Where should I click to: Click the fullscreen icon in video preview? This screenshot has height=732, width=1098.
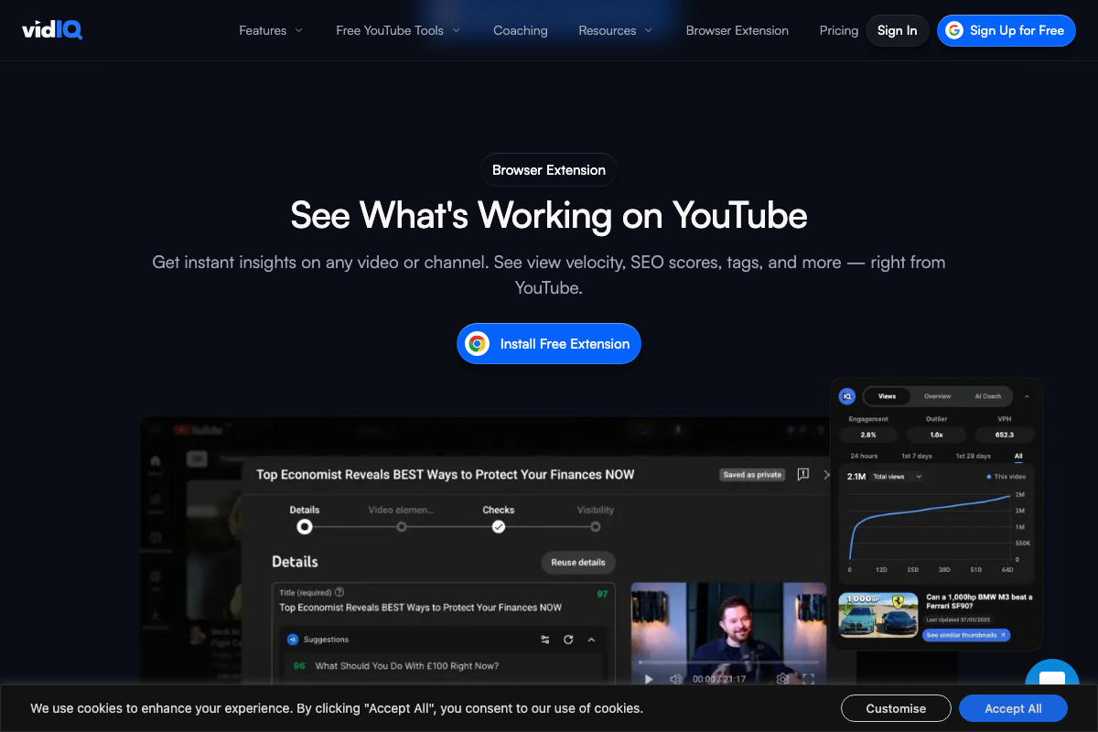[x=808, y=679]
